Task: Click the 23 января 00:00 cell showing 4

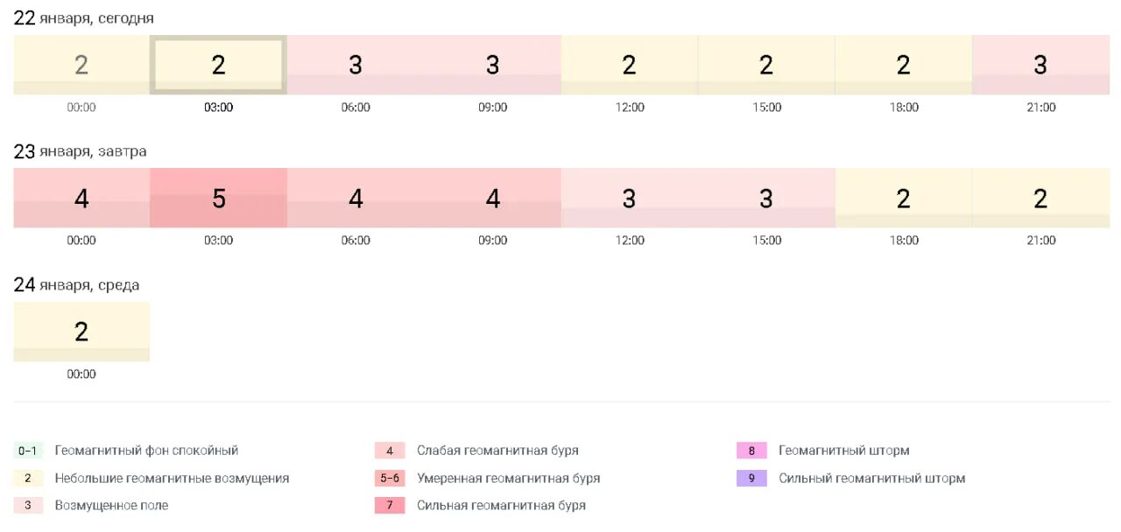Action: click(81, 199)
